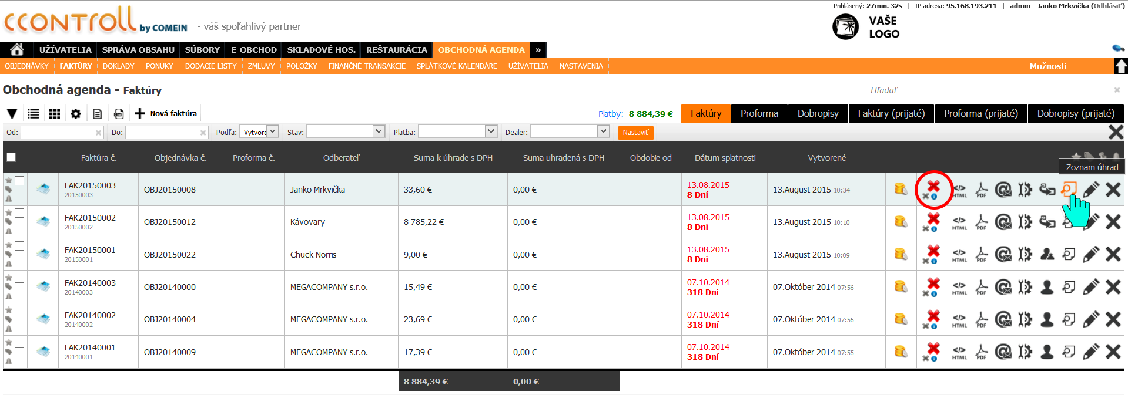The width and height of the screenshot is (1128, 395).
Task: Open PDF export for invoice FAK20150003
Action: coord(981,190)
